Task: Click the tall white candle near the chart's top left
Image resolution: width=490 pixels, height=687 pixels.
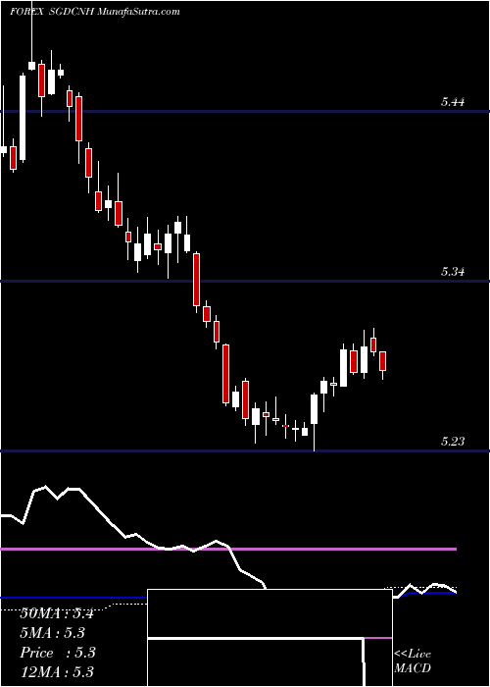Action: pyautogui.click(x=23, y=118)
